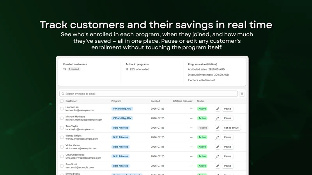Click the victor.vance@example.com email
The width and height of the screenshot is (312, 175).
pos(81,149)
